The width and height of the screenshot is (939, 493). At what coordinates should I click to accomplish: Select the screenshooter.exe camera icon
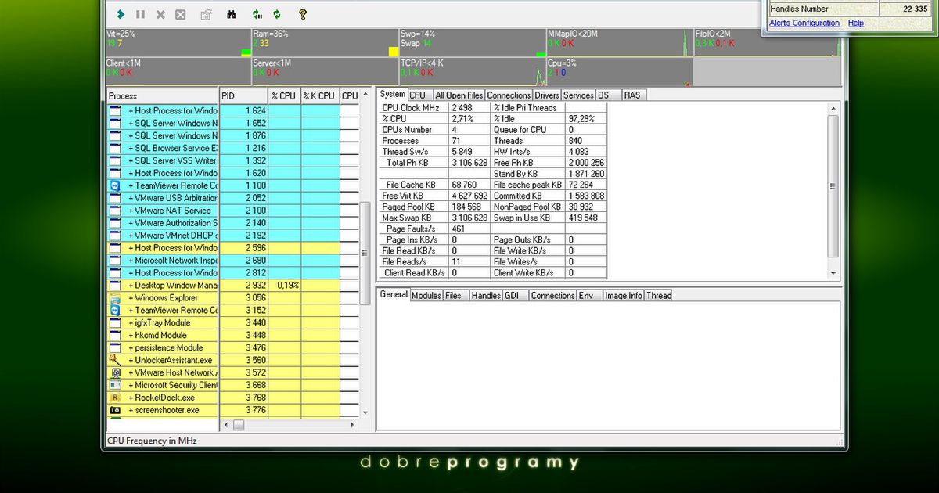115,410
